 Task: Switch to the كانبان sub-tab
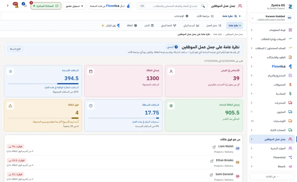pos(149,25)
